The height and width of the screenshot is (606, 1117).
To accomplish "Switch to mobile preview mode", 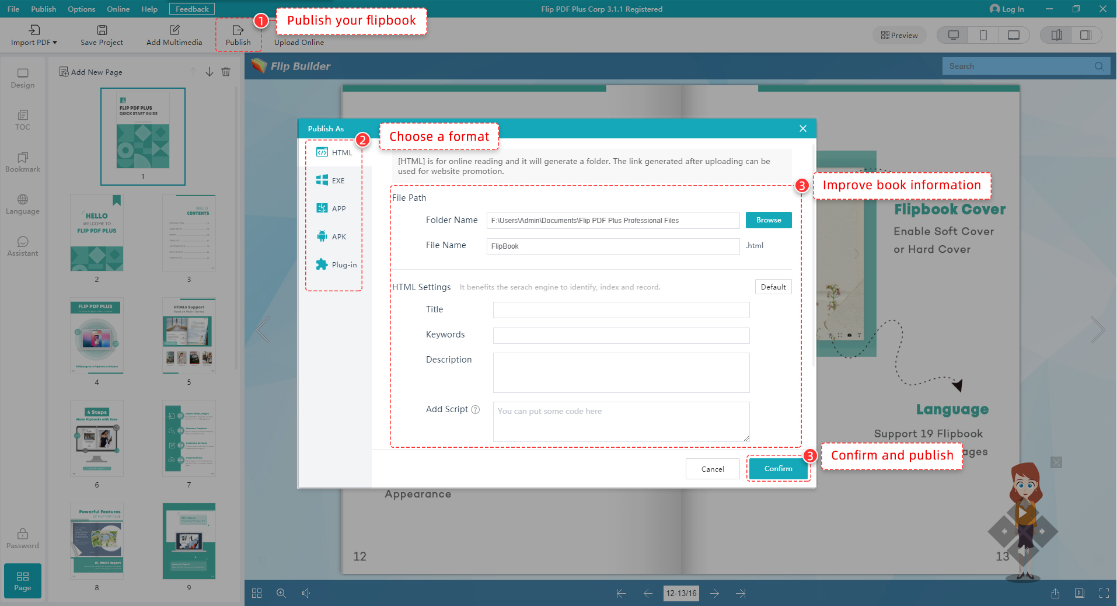I will [983, 35].
